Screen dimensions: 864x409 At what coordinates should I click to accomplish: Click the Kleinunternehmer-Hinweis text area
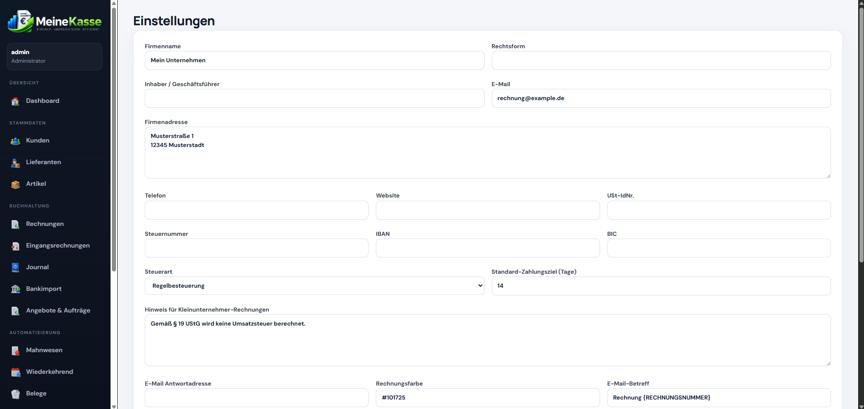click(488, 340)
